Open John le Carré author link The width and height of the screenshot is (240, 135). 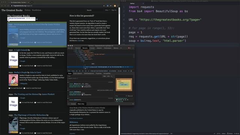pyautogui.click(x=35, y=72)
